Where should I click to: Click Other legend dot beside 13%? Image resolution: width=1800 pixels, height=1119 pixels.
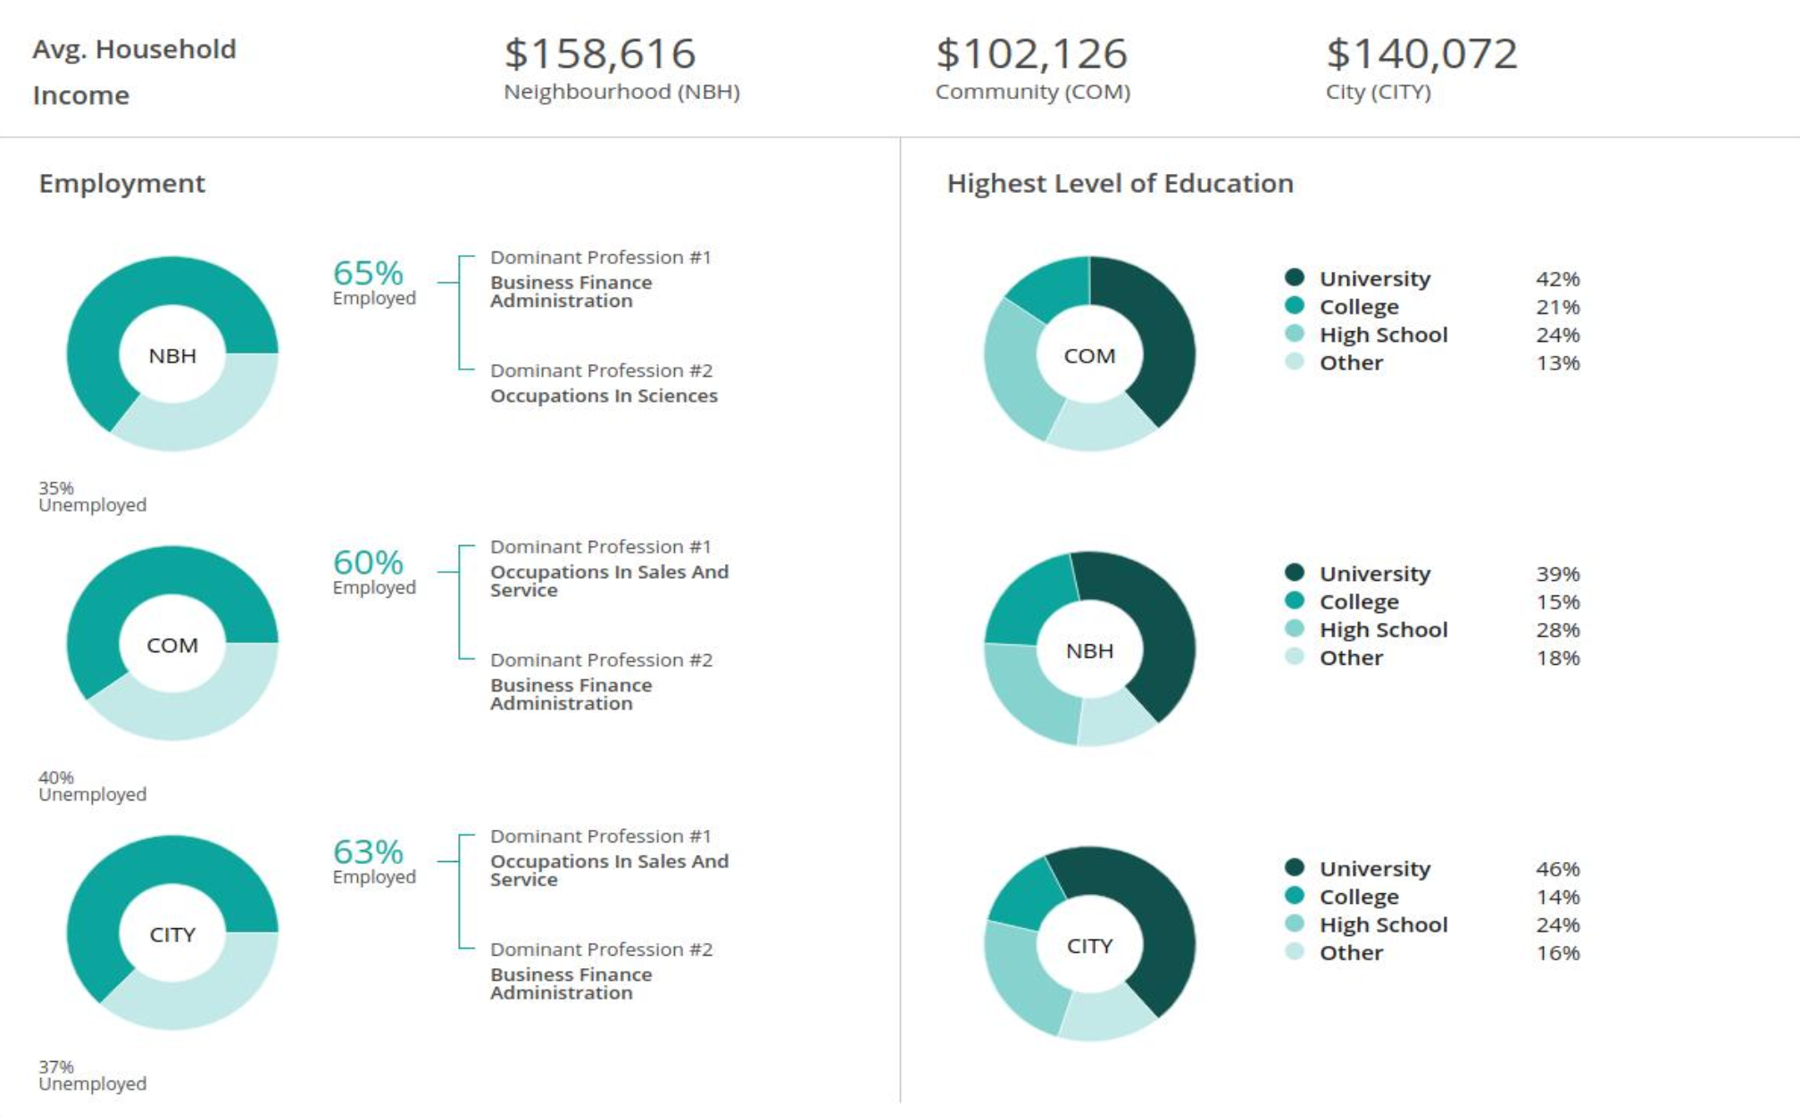[x=1295, y=361]
